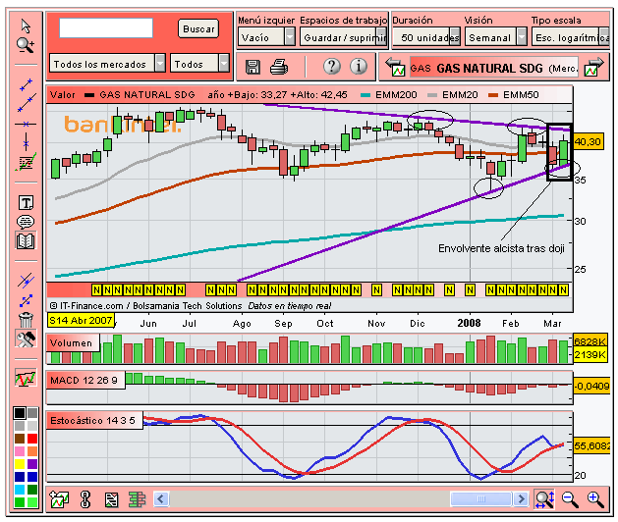Click the 40,30 price label
Image resolution: width=618 pixels, height=522 pixels.
point(588,141)
